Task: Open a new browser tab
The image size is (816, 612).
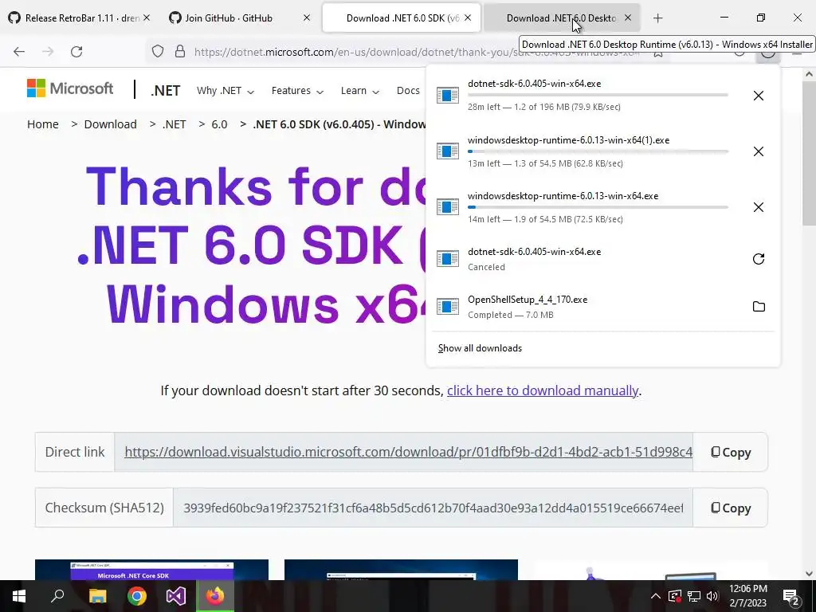Action: coord(657,18)
